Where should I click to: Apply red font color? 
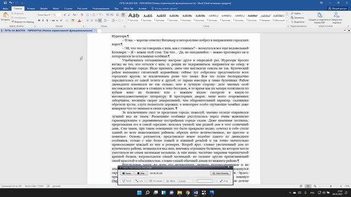pos(79,21)
